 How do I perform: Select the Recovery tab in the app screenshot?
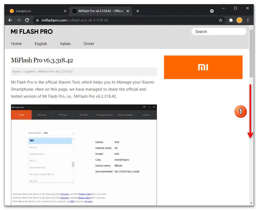42,115
